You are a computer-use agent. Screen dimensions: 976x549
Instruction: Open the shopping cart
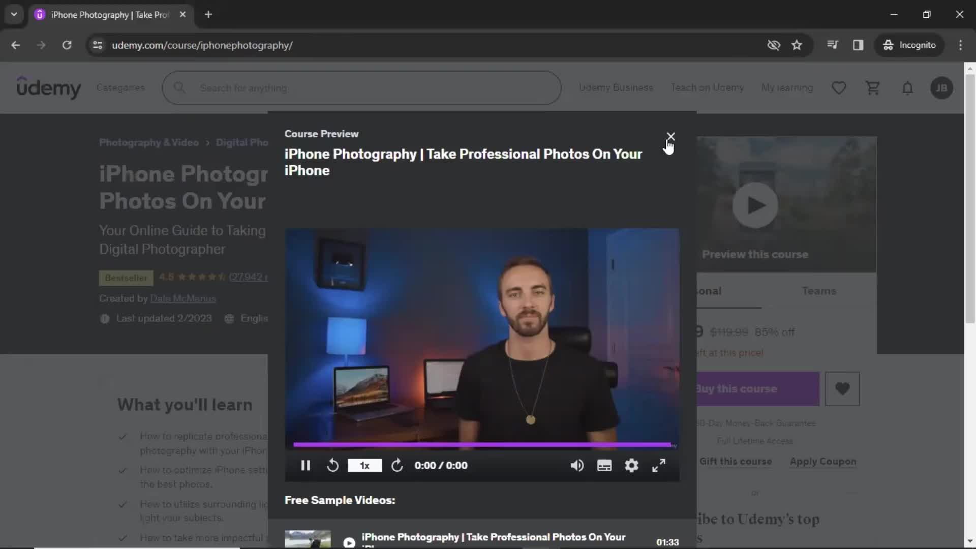tap(873, 88)
